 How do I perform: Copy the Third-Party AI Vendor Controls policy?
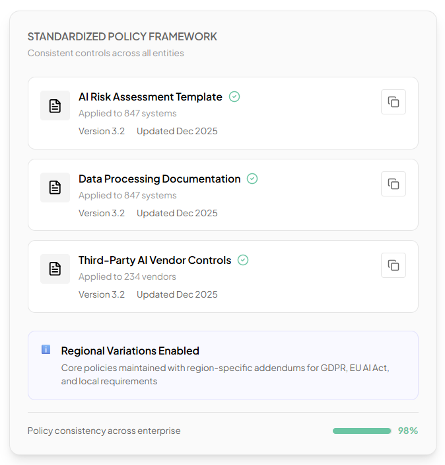point(394,265)
